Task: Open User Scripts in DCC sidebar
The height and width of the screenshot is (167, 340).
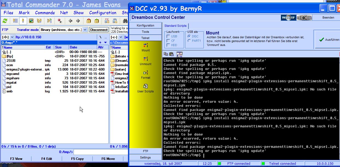Action: (146, 88)
